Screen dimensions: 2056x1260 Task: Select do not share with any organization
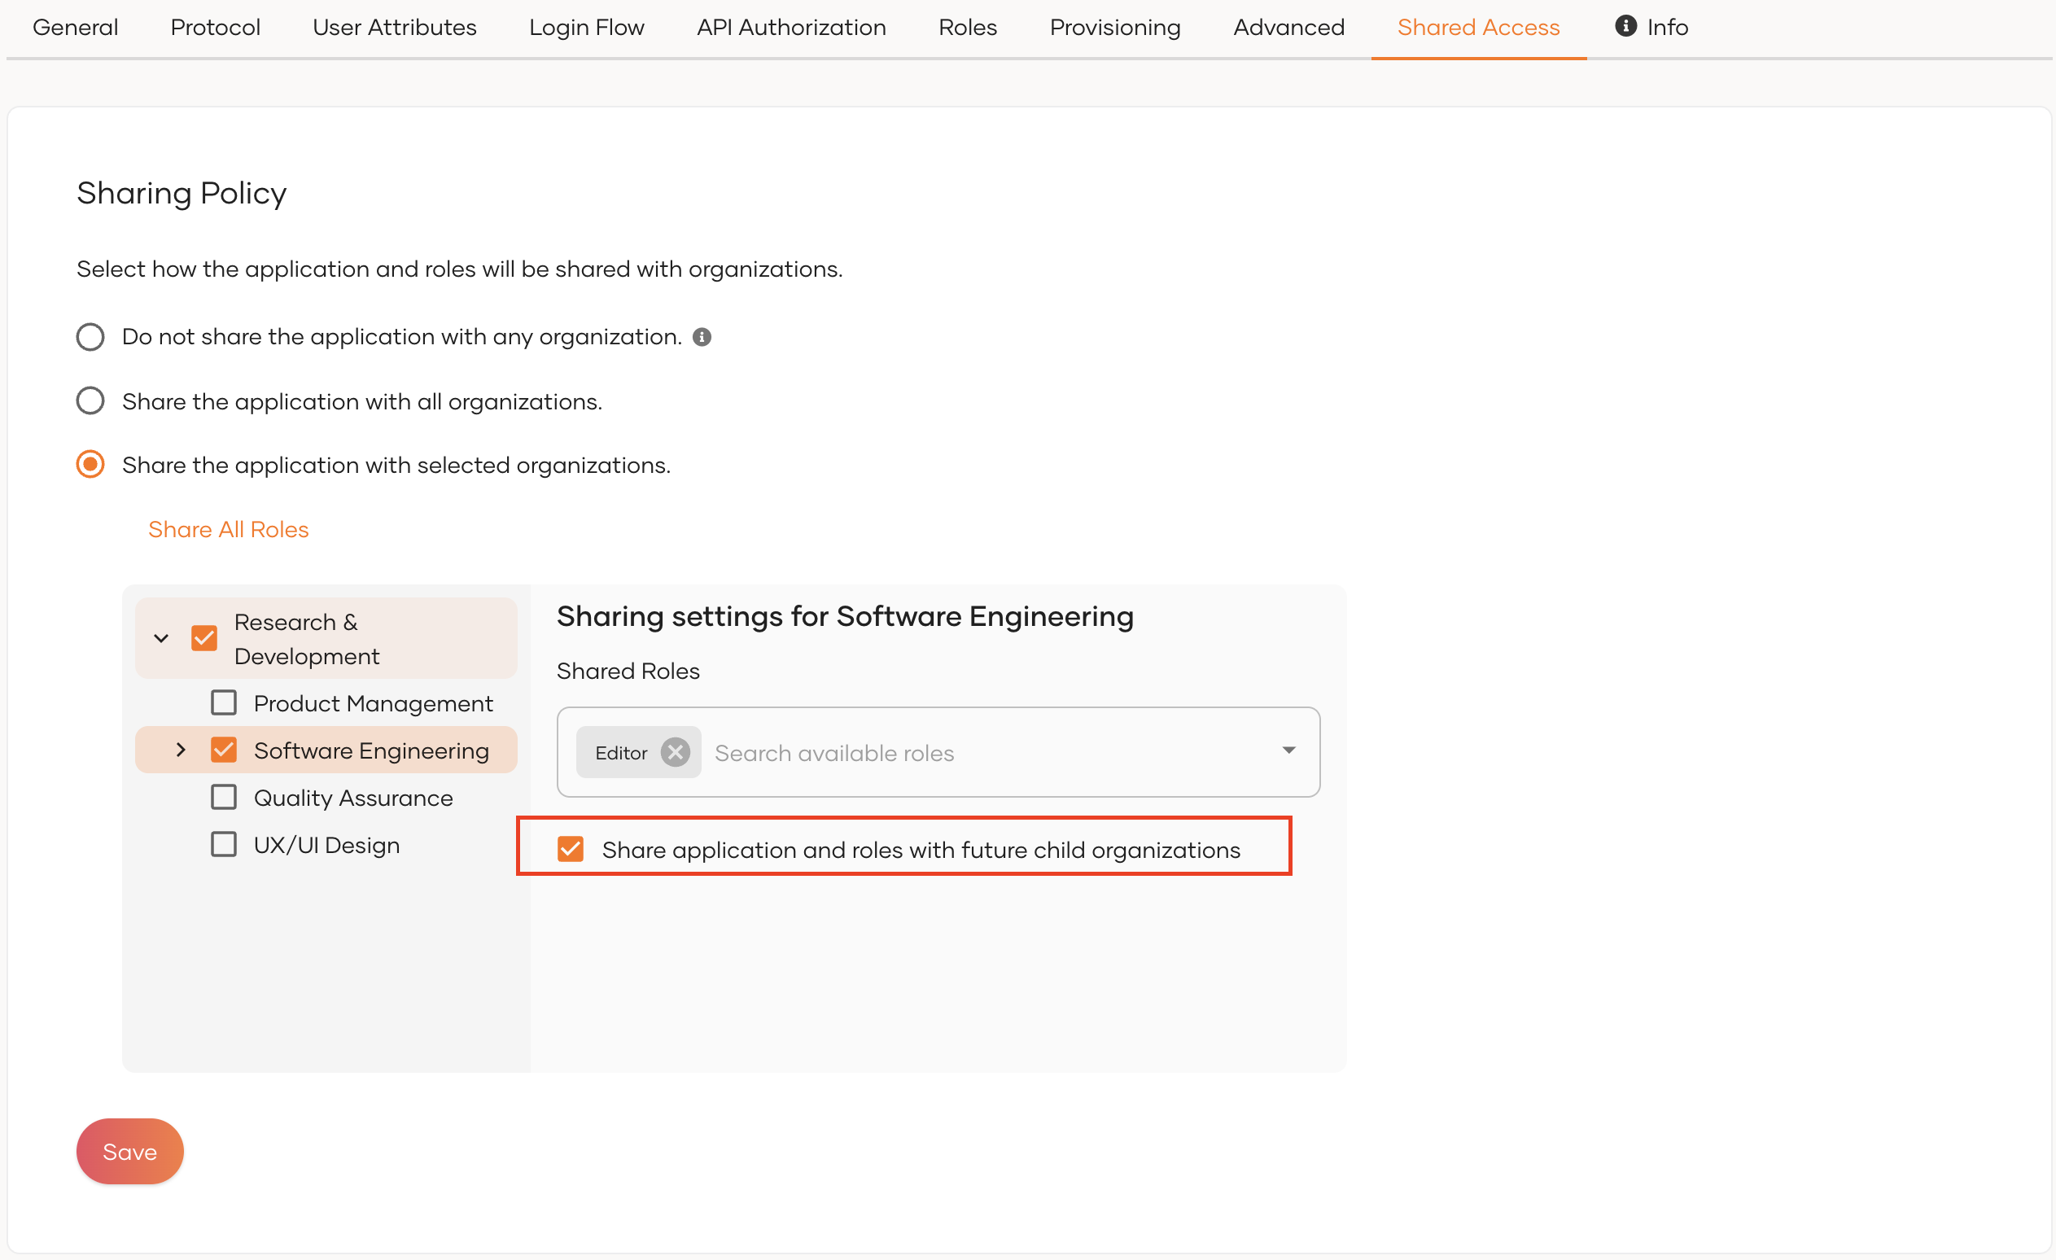tap(90, 337)
